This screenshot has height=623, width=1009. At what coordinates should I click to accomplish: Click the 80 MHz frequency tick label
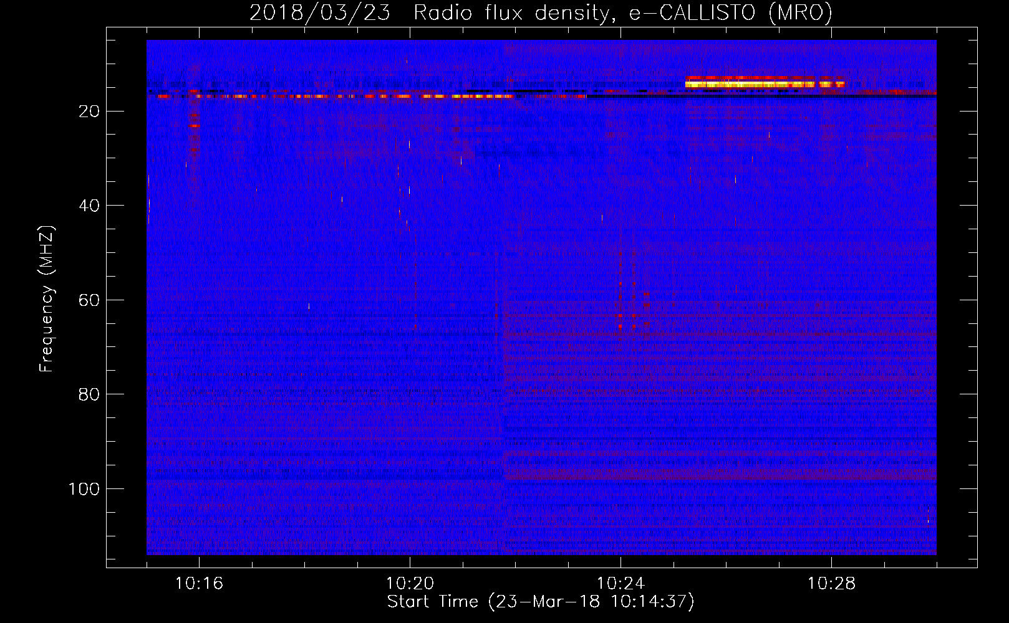(90, 394)
